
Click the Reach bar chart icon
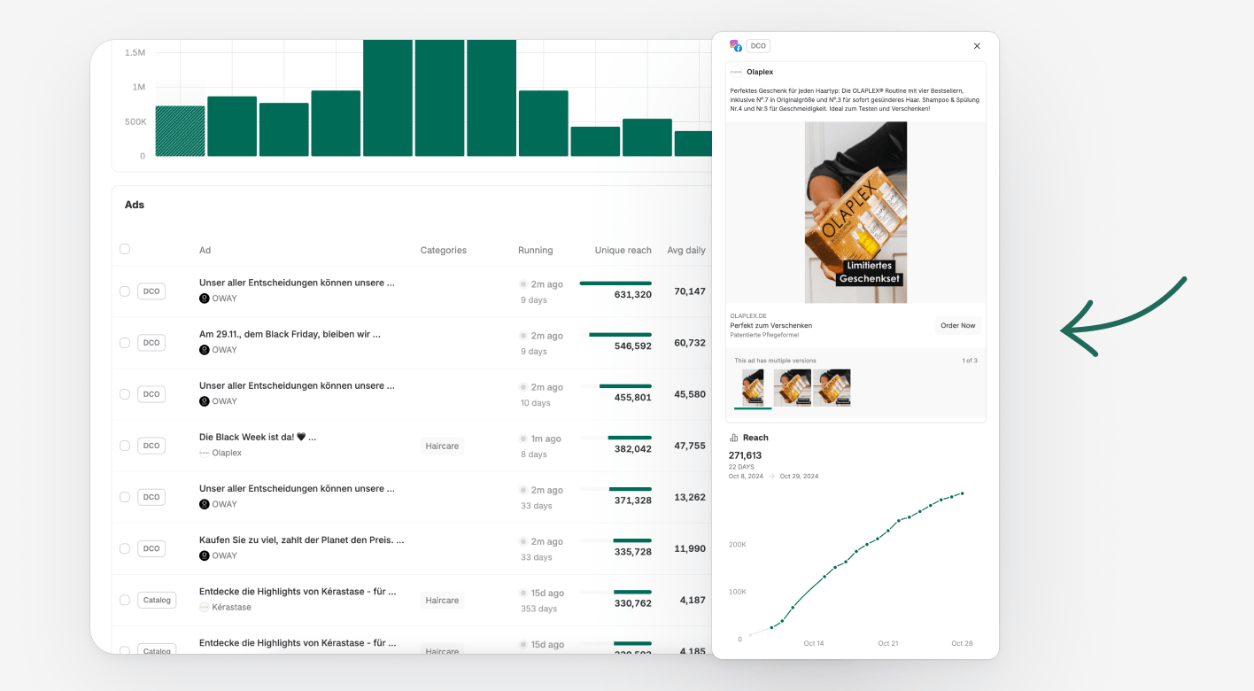[x=733, y=438]
